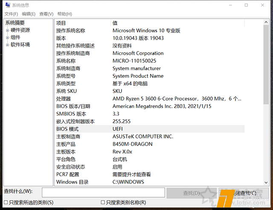Select the 主板产品 row

[x=150, y=144]
